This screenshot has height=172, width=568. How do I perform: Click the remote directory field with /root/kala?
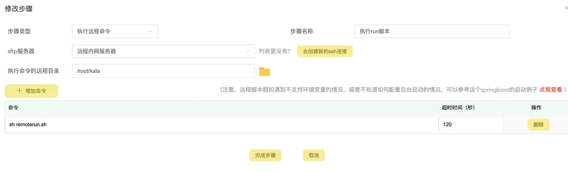tap(163, 71)
